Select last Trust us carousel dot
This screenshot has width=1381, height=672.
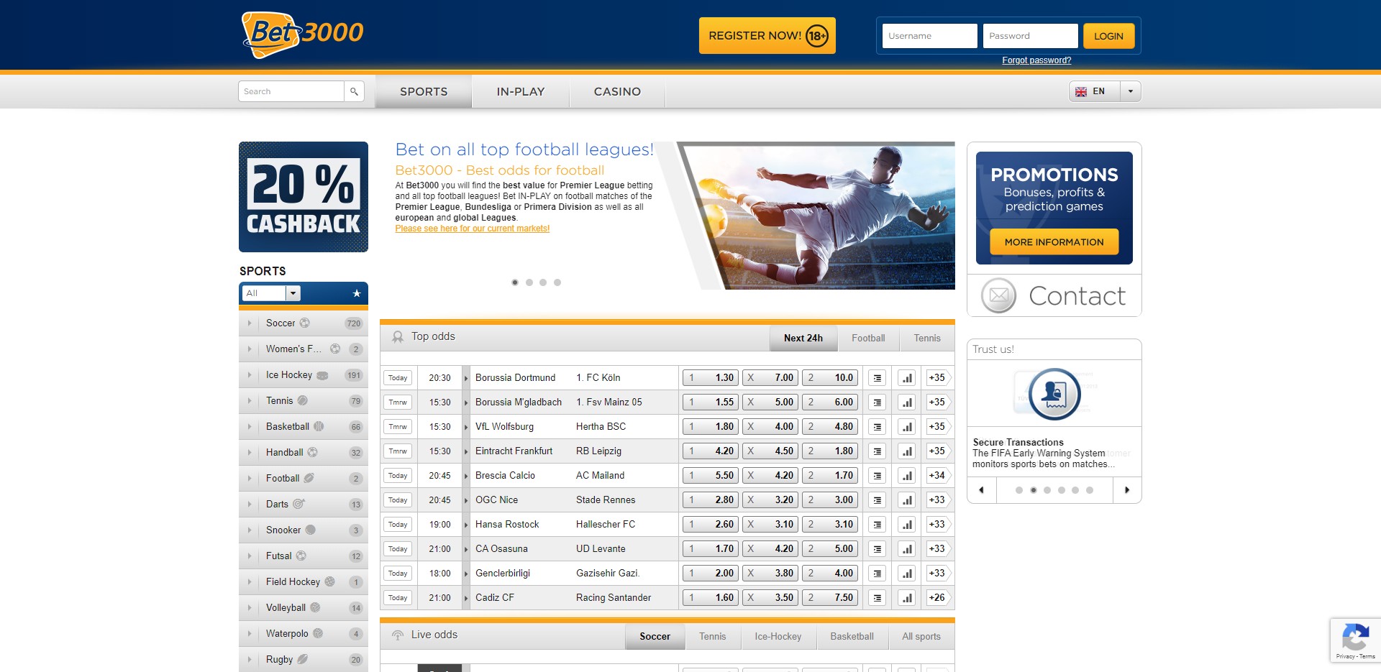point(1090,490)
